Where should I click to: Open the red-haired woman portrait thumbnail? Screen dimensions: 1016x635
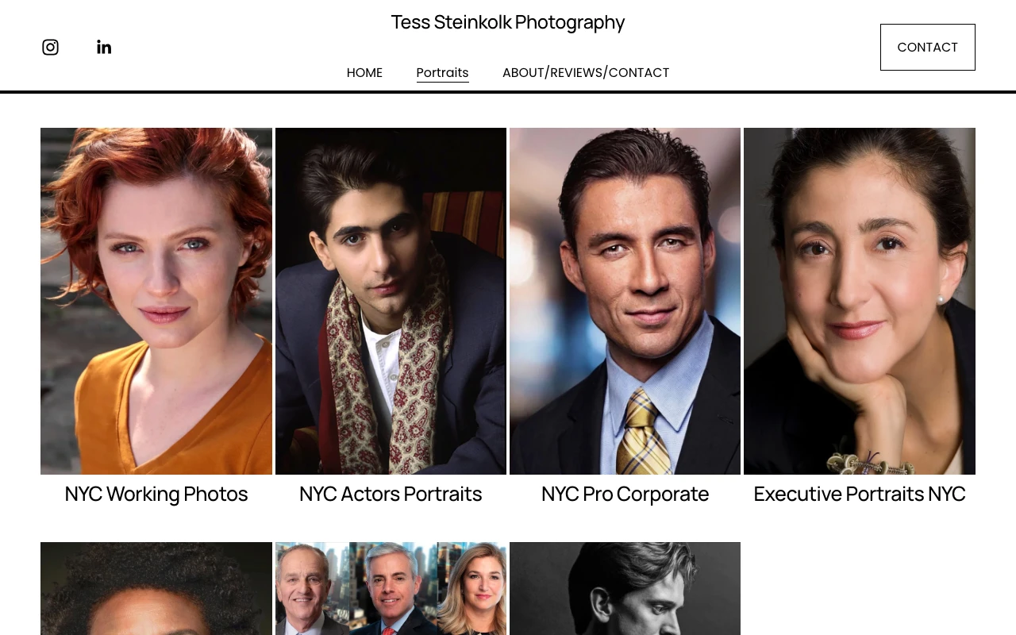click(156, 301)
